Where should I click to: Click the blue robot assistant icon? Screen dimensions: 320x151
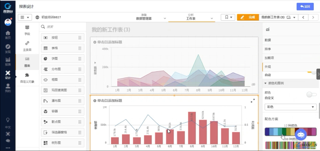pos(300,135)
